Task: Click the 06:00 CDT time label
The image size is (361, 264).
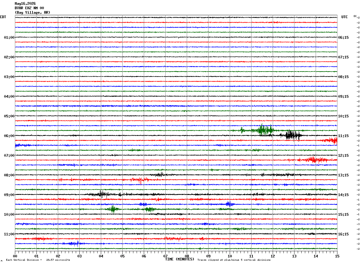Action: [x=9, y=136]
